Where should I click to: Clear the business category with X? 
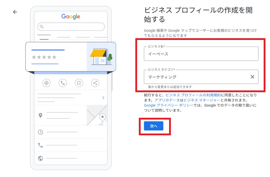252,77
